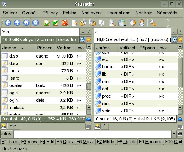Click the Reload/refresh toolbar icon
The image size is (184, 152).
(x=35, y=22)
